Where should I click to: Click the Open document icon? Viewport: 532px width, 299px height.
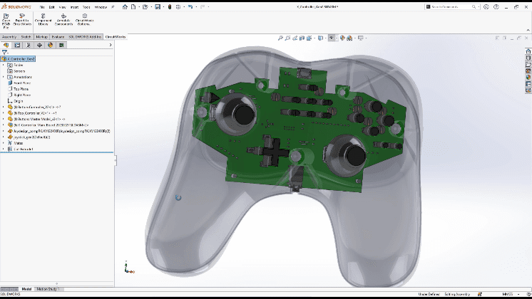(145, 7)
